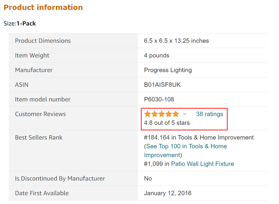
Task: Open the 38 ratings link
Action: 209,114
